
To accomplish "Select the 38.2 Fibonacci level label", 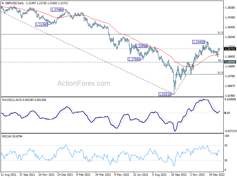I will pyautogui.click(x=220, y=60).
